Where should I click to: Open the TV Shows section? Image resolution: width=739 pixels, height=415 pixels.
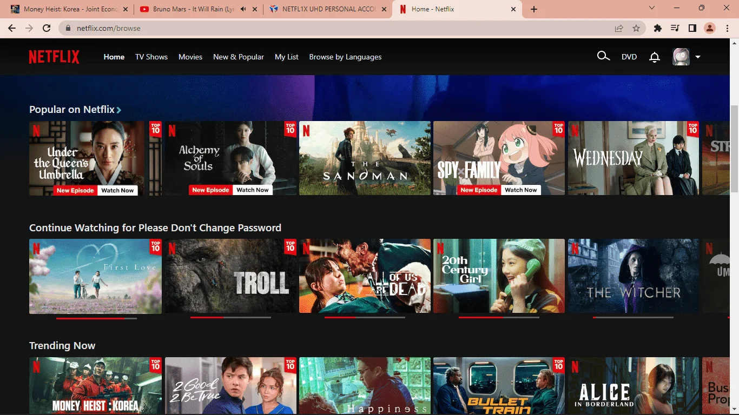[151, 57]
